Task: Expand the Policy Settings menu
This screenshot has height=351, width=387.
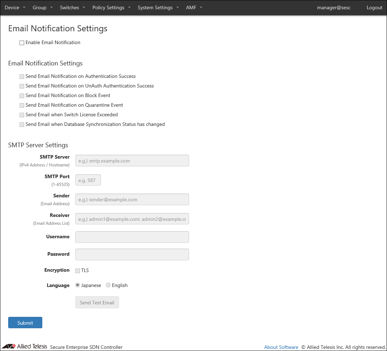Action: [112, 7]
